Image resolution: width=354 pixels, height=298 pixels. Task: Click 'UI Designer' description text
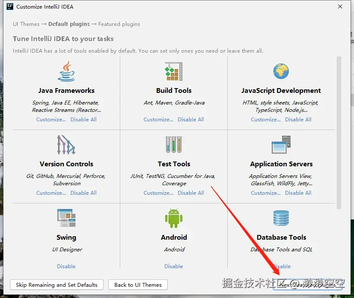tap(67, 249)
